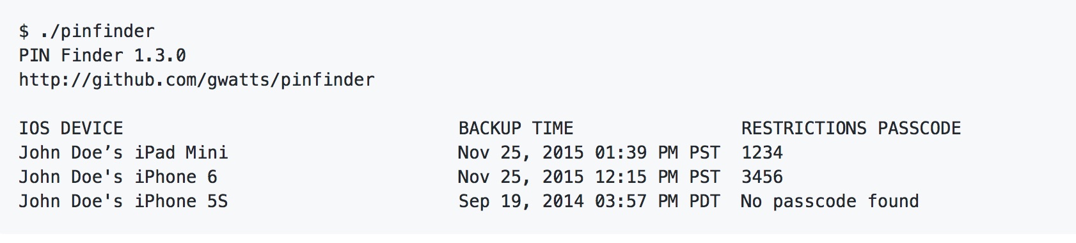Click the PST timezone on iPad Mini row
This screenshot has height=243, width=1076.
point(704,153)
